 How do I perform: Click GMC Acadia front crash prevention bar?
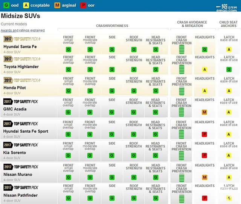[x=182, y=112]
